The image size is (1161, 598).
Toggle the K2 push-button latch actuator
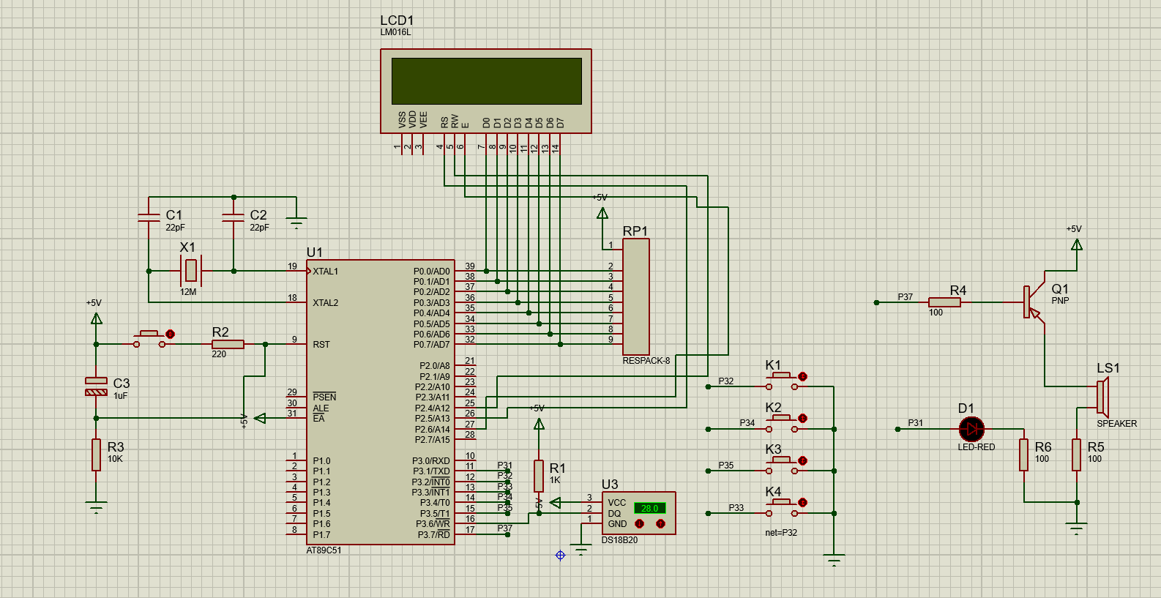[802, 418]
